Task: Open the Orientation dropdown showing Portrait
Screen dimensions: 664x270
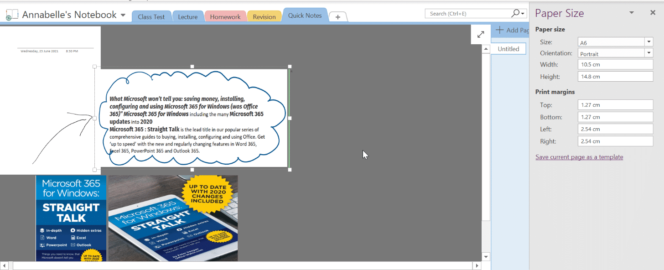Action: click(649, 53)
